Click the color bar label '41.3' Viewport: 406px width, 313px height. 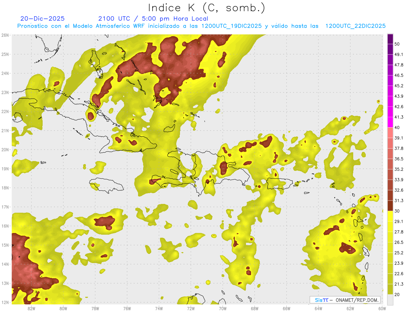[399, 117]
